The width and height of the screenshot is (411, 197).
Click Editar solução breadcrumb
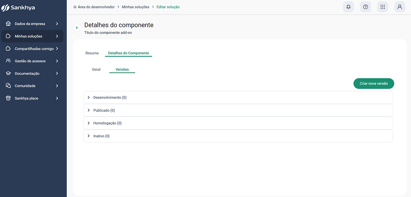point(168,7)
